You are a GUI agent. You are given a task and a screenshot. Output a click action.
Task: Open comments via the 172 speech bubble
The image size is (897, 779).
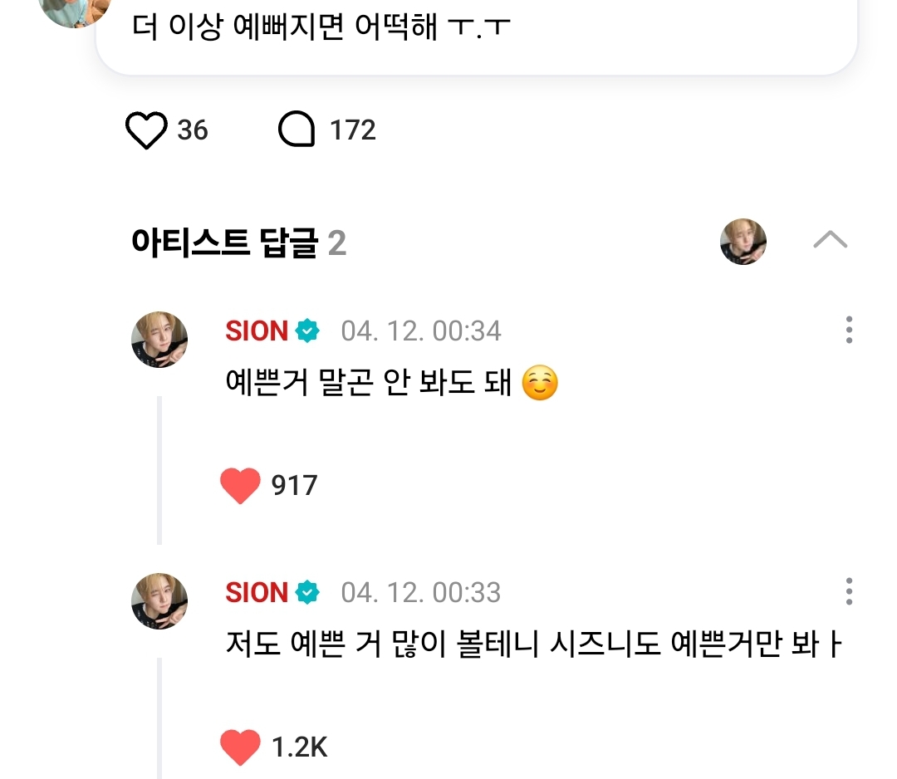coord(297,130)
